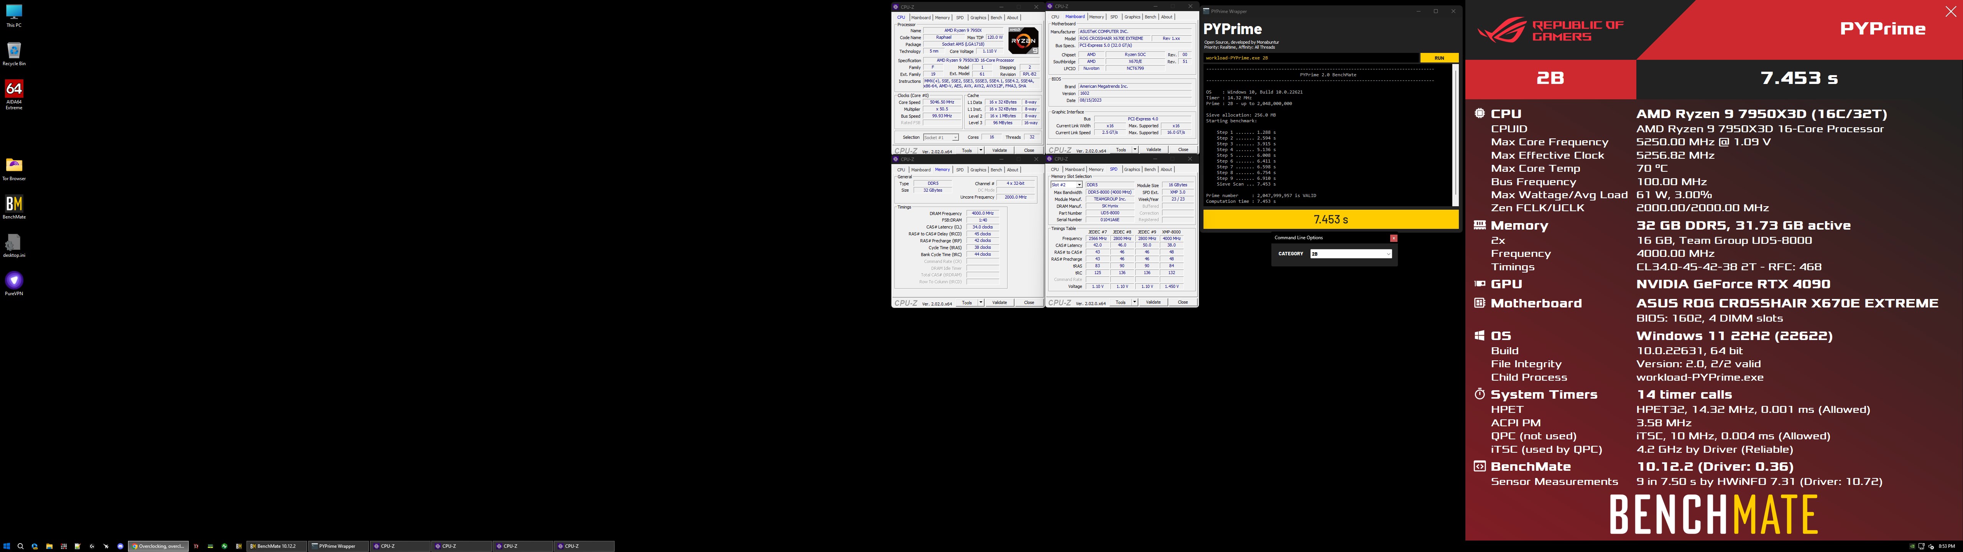Click the 8:53 PM taskbar clock
This screenshot has height=552, width=1963.
1947,547
